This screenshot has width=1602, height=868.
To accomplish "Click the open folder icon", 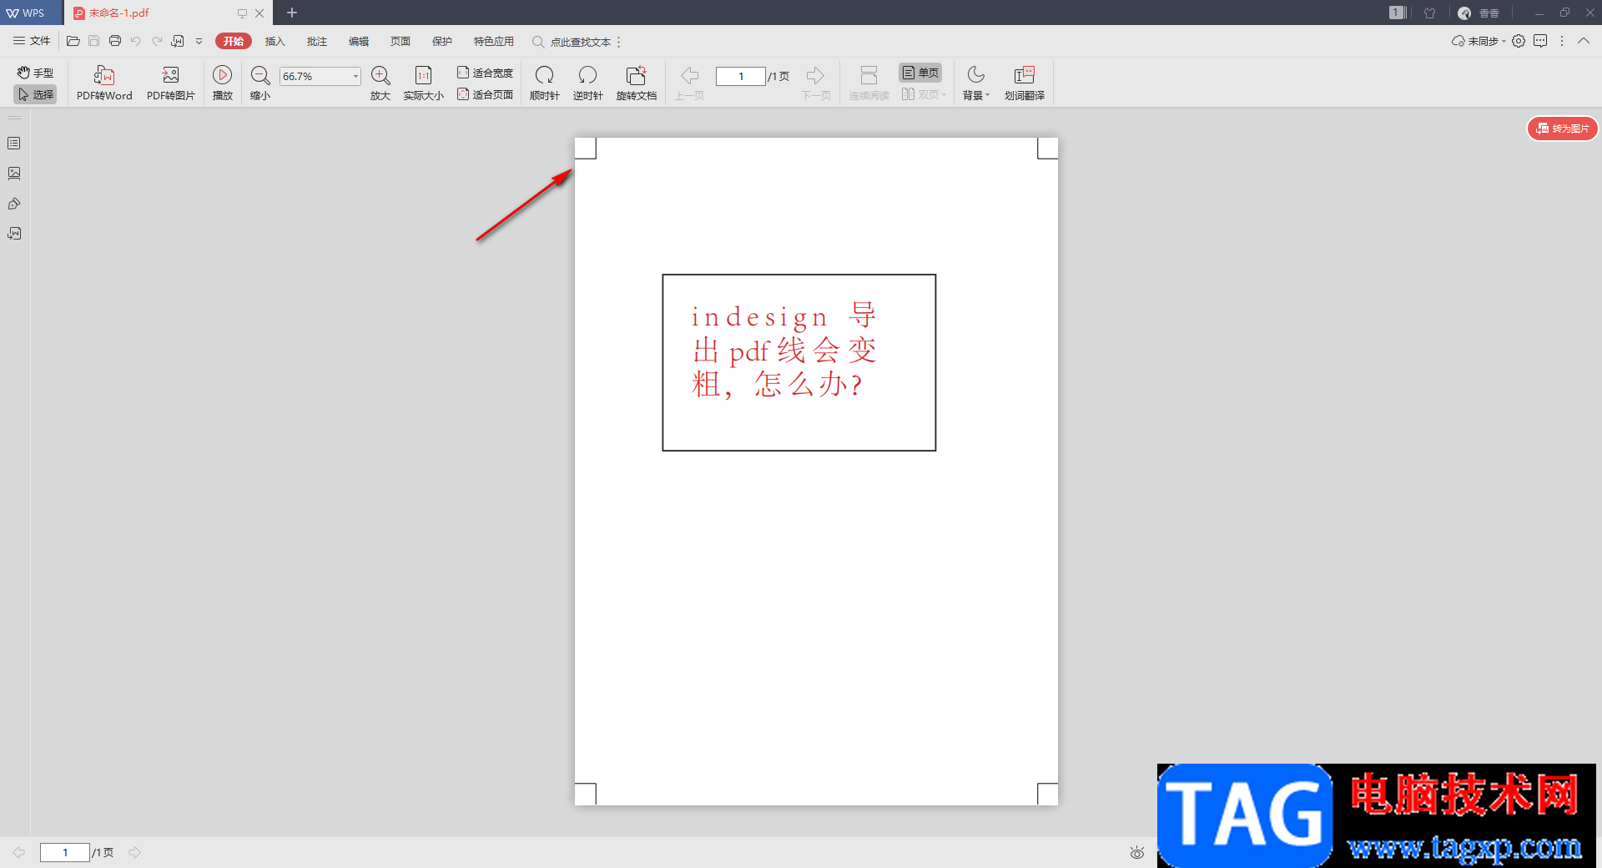I will click(x=73, y=41).
